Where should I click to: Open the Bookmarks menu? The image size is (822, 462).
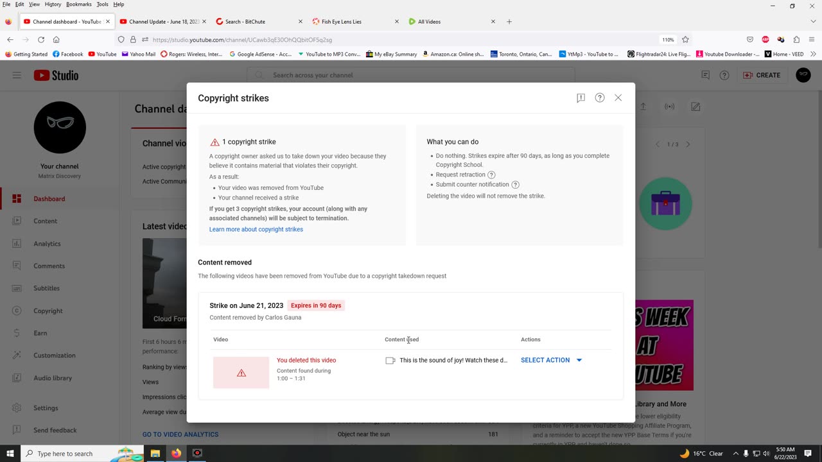(79, 4)
